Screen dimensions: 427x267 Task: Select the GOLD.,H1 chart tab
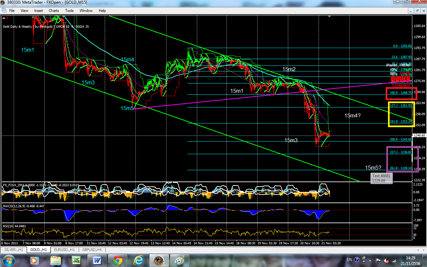coord(38,249)
